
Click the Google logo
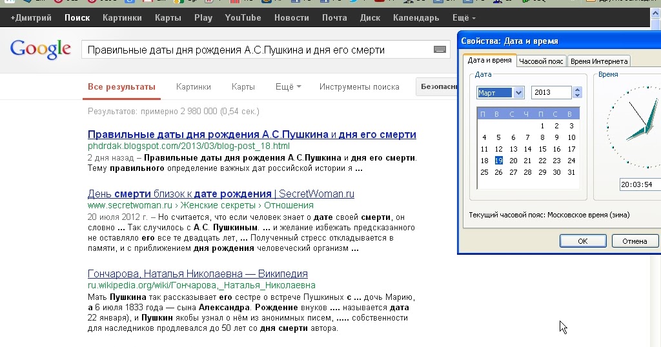[41, 49]
